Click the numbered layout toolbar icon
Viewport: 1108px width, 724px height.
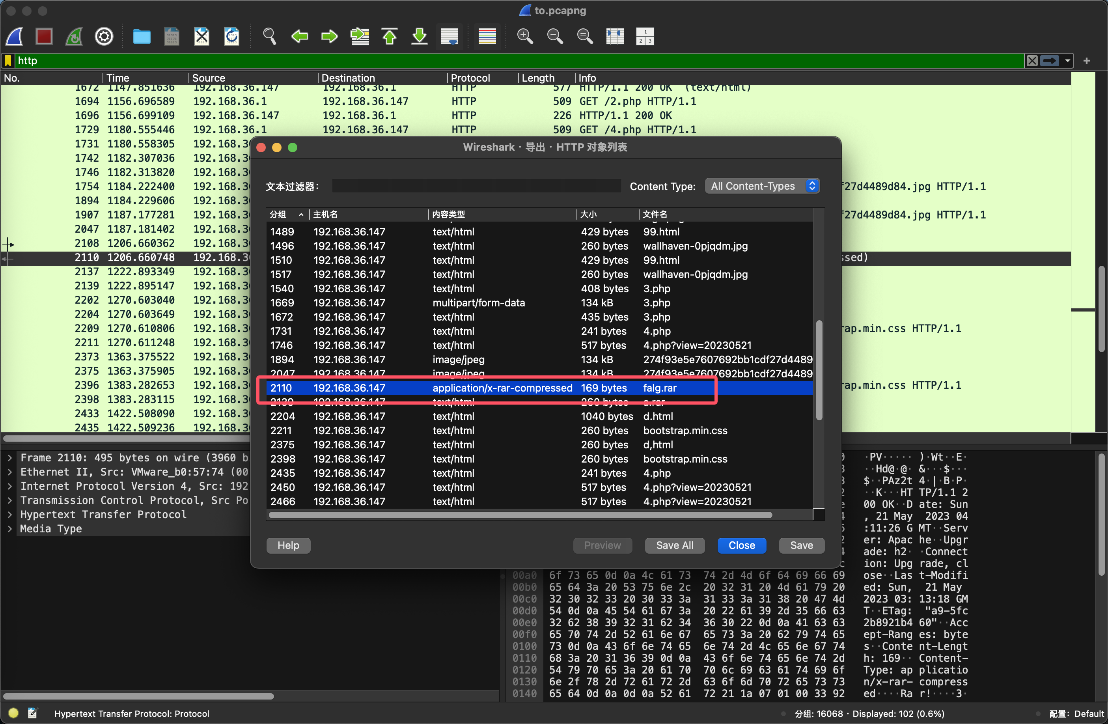(x=645, y=36)
